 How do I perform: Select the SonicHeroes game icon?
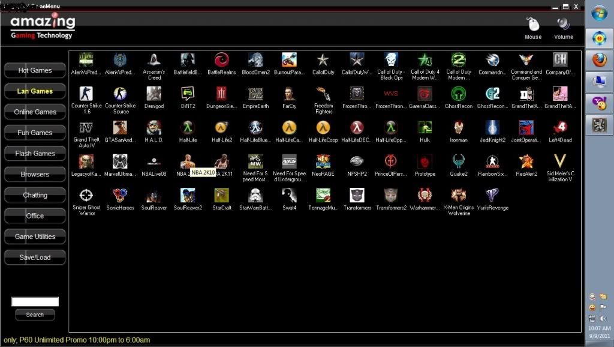[x=120, y=195]
